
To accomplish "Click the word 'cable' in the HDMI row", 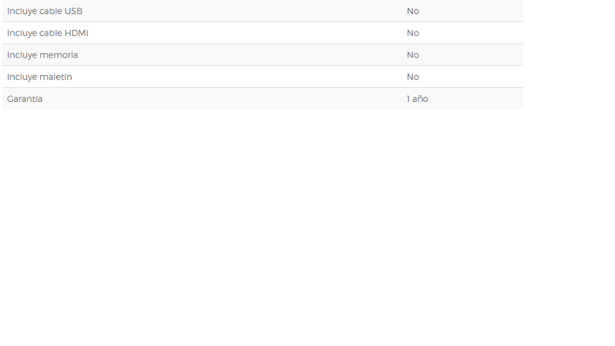I will pos(51,33).
